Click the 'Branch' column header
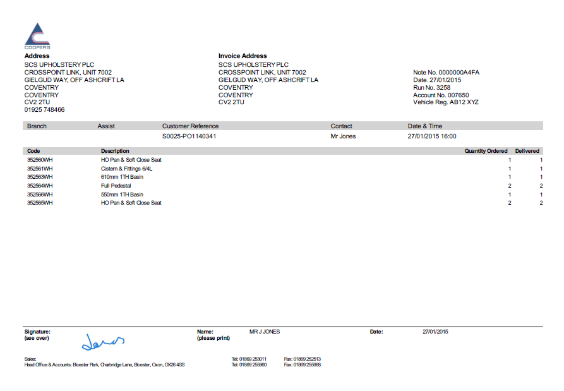 [37, 126]
